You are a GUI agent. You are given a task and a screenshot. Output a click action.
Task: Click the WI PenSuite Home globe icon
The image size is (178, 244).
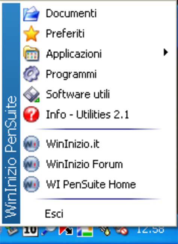click(x=31, y=184)
